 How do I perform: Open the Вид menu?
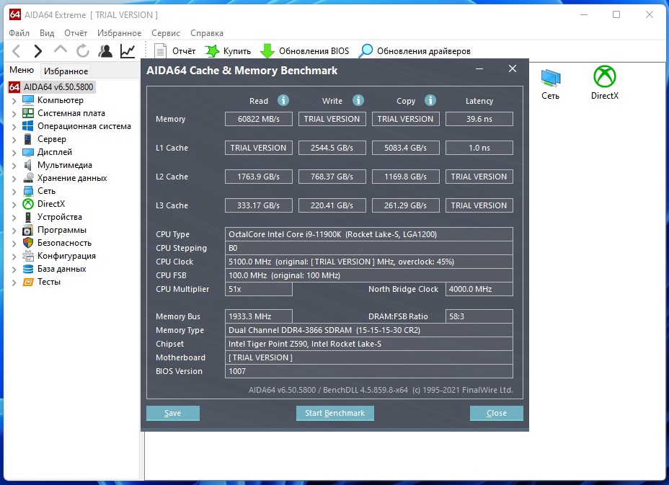(47, 33)
